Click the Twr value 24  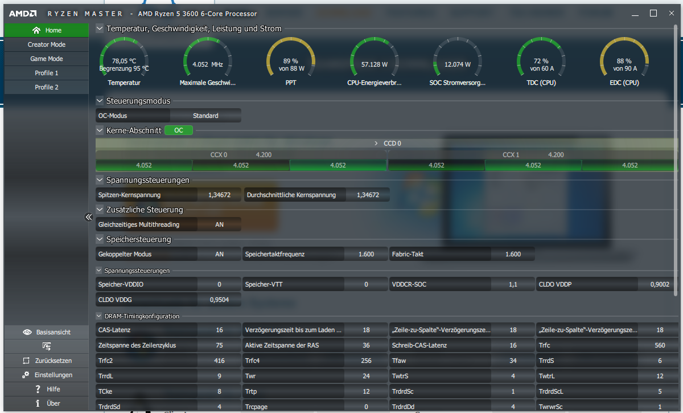tap(366, 376)
